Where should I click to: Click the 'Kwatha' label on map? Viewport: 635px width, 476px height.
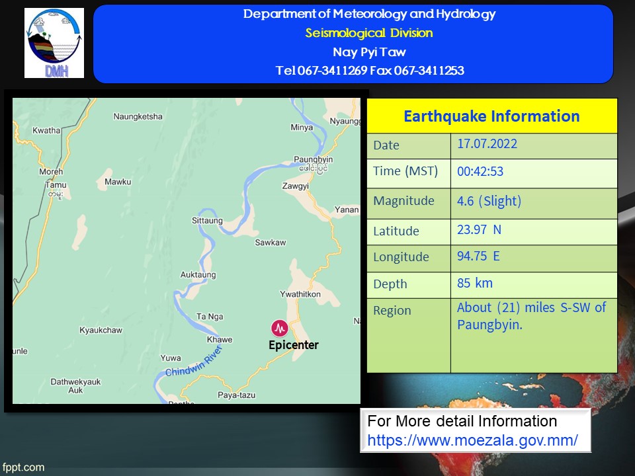tap(46, 130)
